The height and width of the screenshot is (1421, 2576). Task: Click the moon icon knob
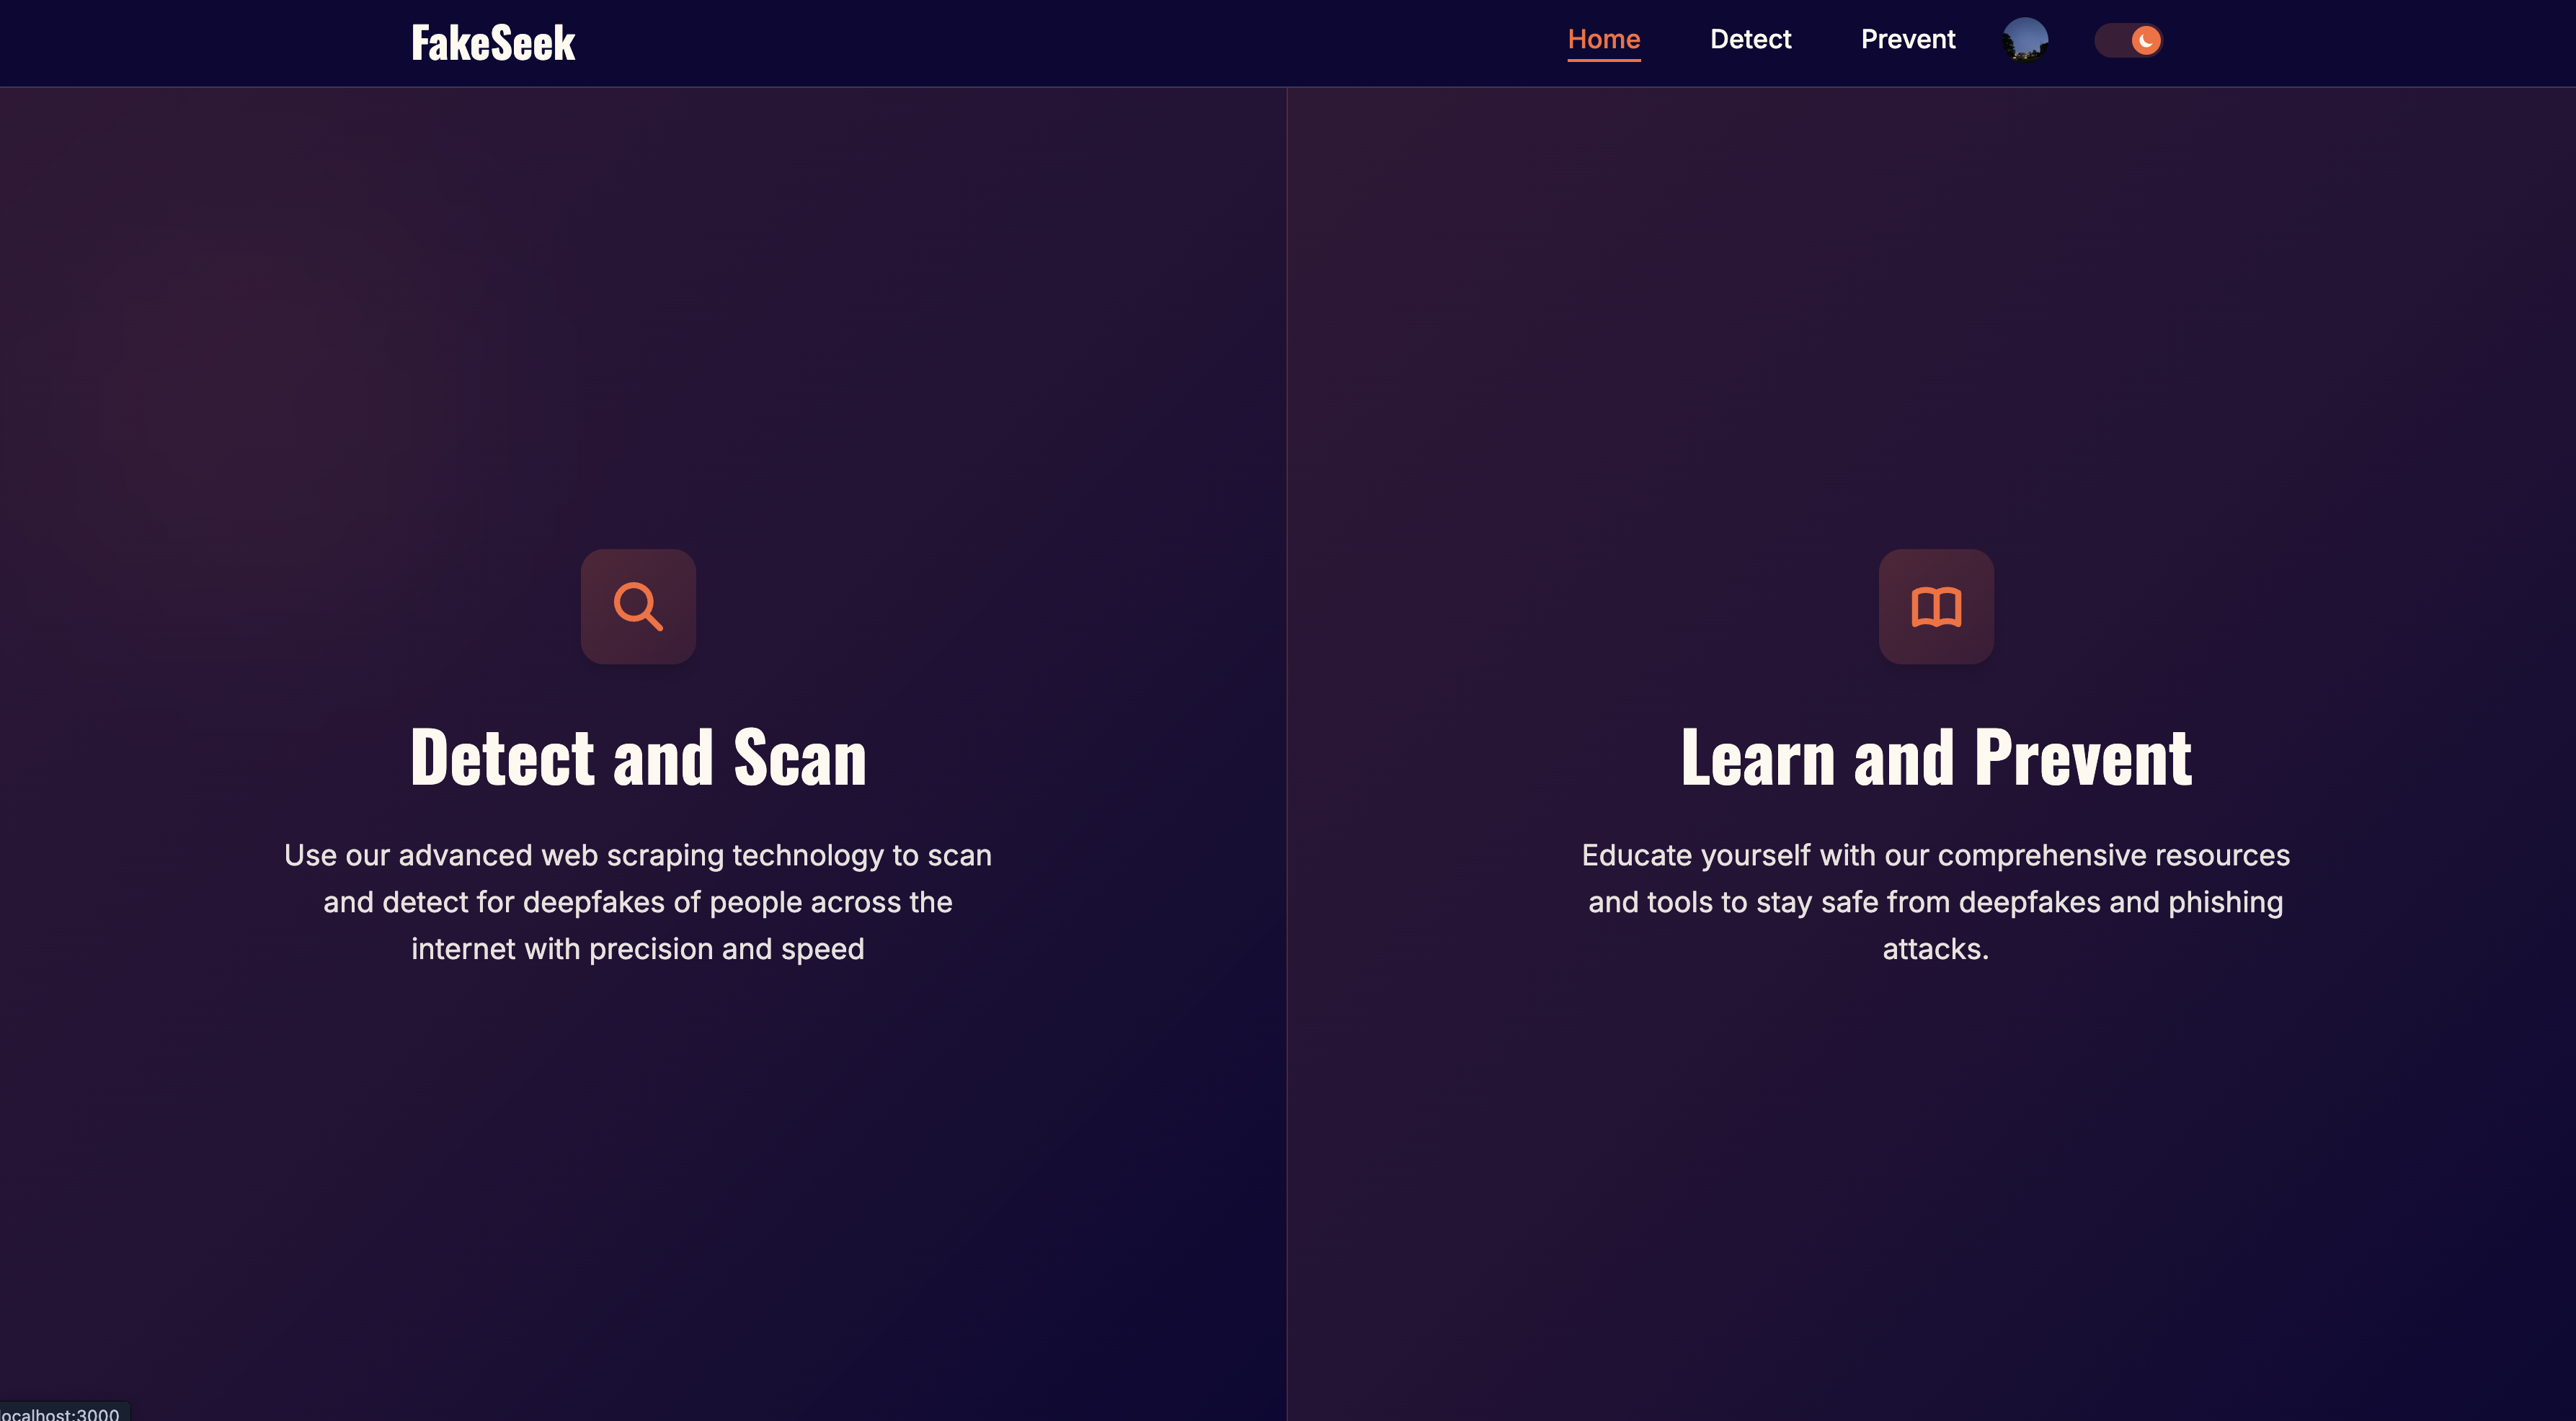click(x=2146, y=40)
